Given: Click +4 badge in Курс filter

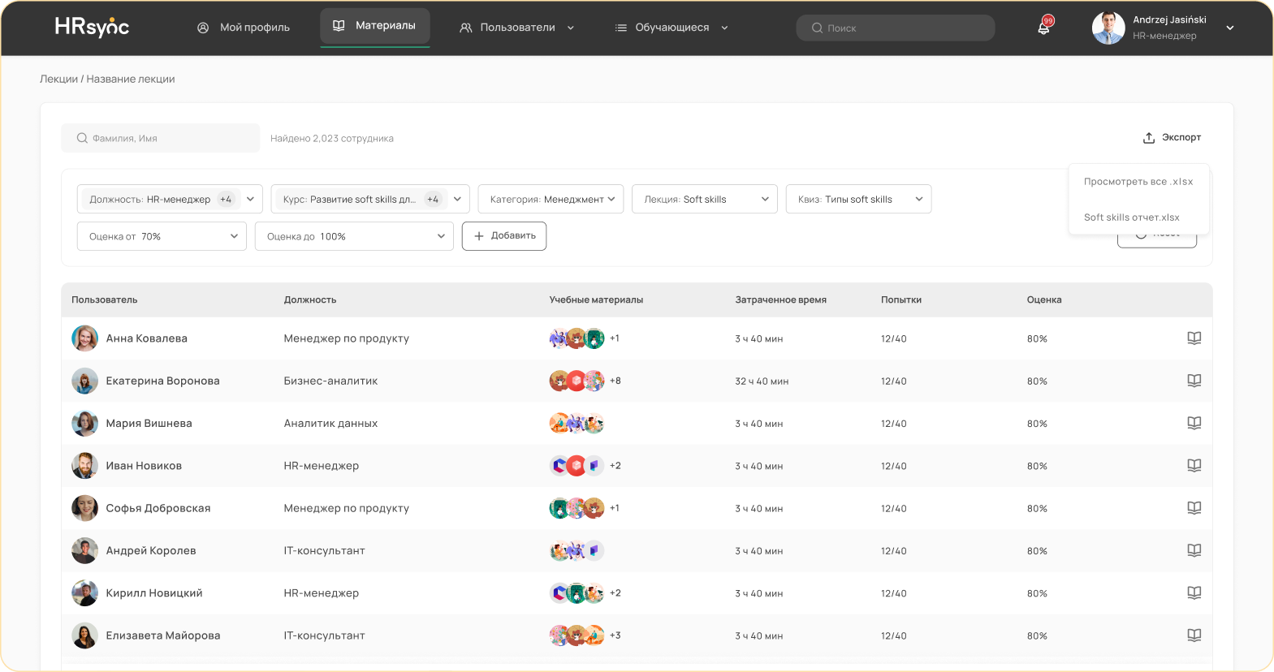Looking at the screenshot, I should pyautogui.click(x=433, y=199).
